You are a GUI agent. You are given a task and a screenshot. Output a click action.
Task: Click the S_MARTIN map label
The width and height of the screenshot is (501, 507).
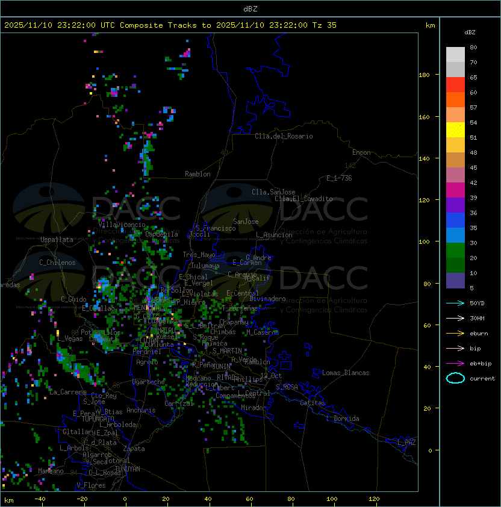pyautogui.click(x=227, y=351)
